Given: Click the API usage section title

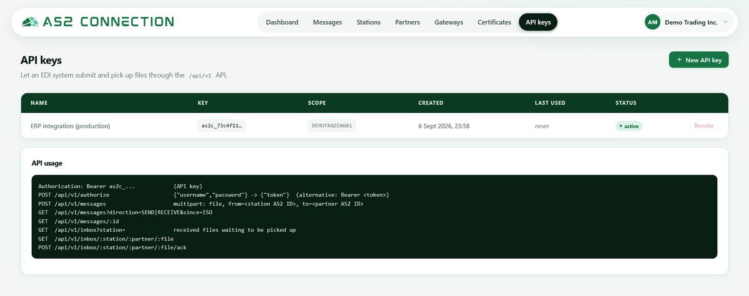Looking at the screenshot, I should click(47, 163).
